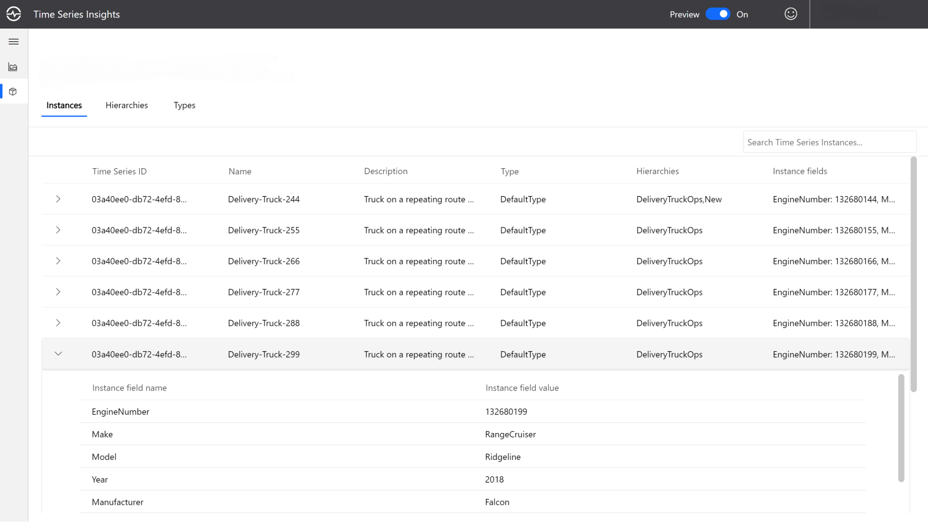
Task: Expand the Delivery-Truck-255 row
Action: 58,230
